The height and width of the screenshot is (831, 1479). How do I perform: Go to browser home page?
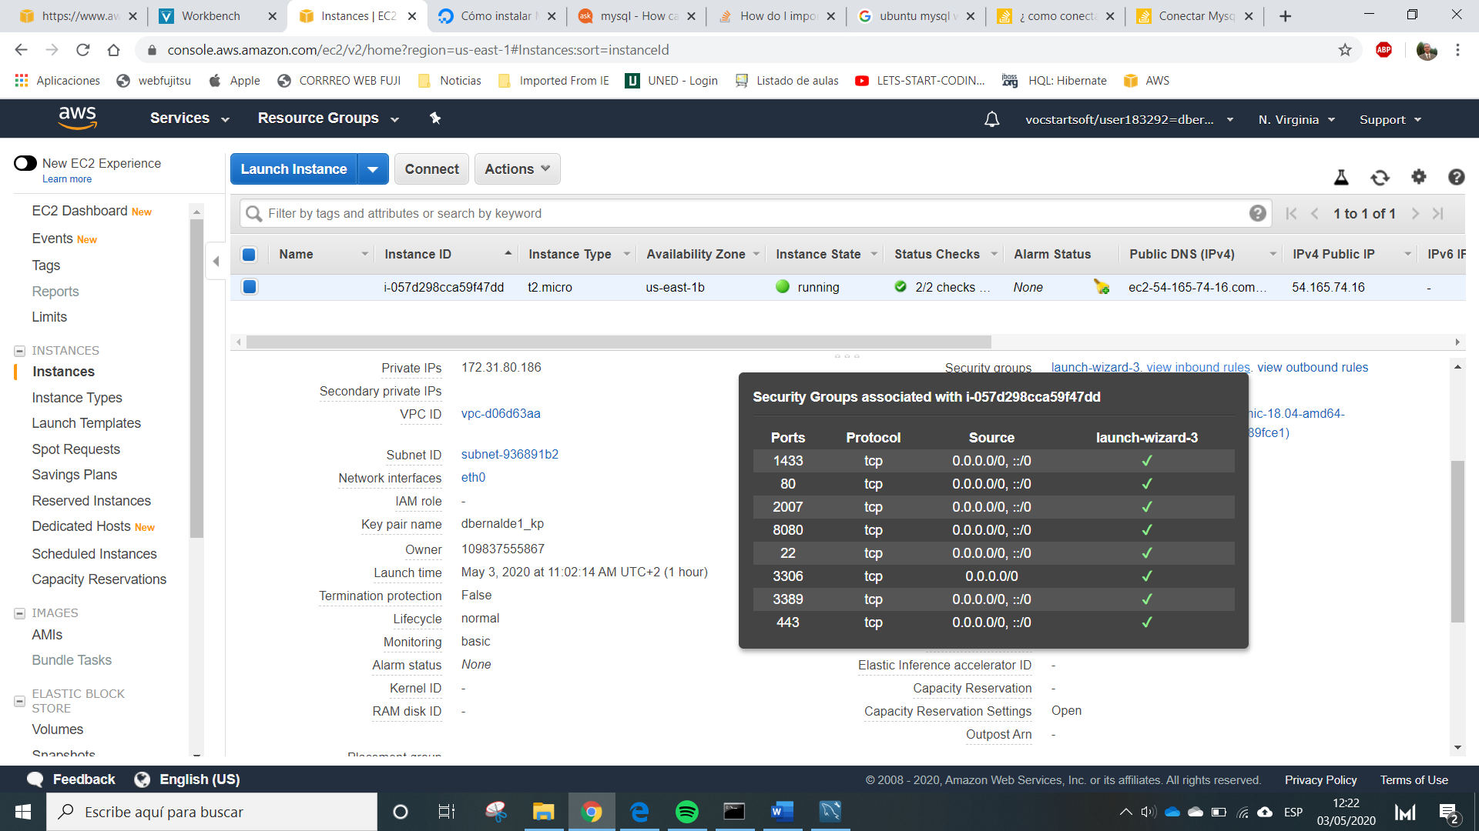(114, 50)
